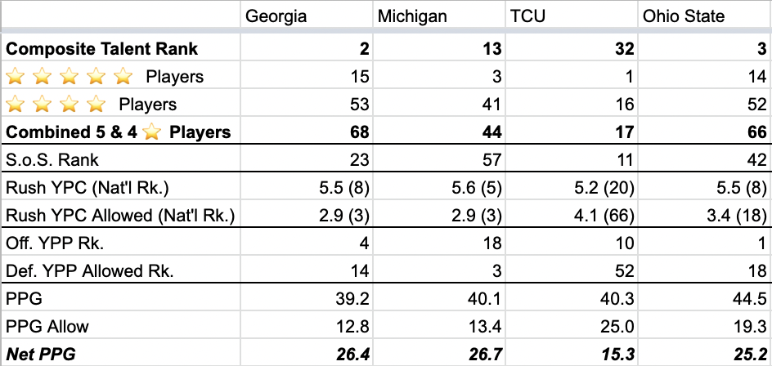Click the first star in the five-star Players row

[15, 77]
